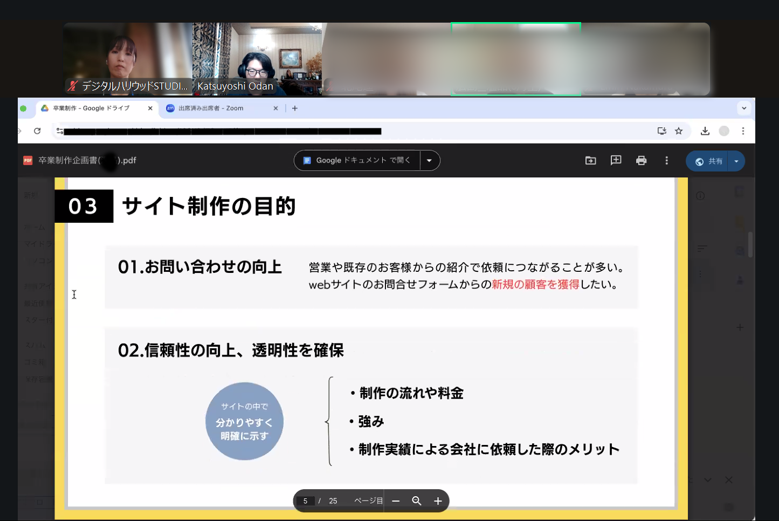Zoom in with the plus icon

pyautogui.click(x=438, y=501)
